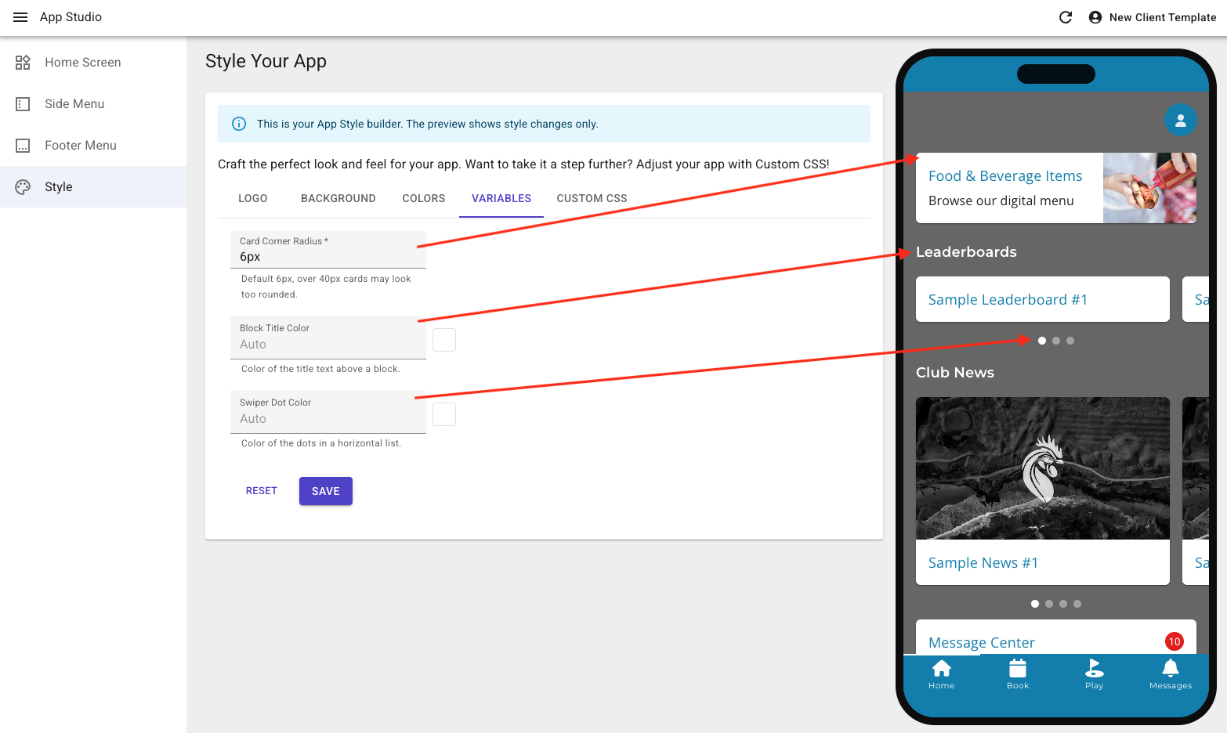
Task: Select the second Leaderboards swiper dot
Action: point(1056,341)
